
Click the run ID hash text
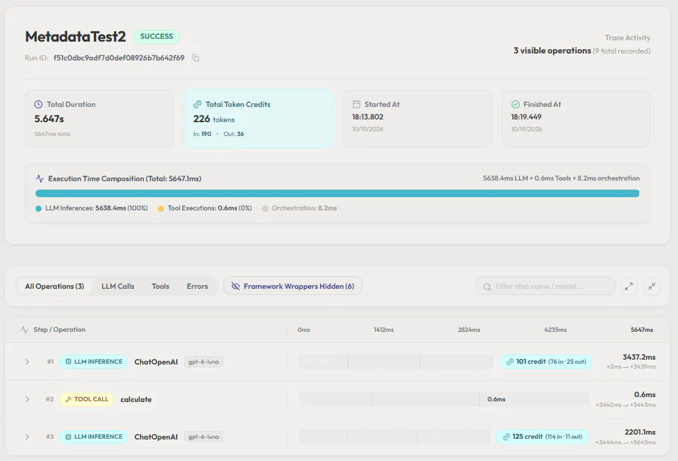tap(119, 58)
